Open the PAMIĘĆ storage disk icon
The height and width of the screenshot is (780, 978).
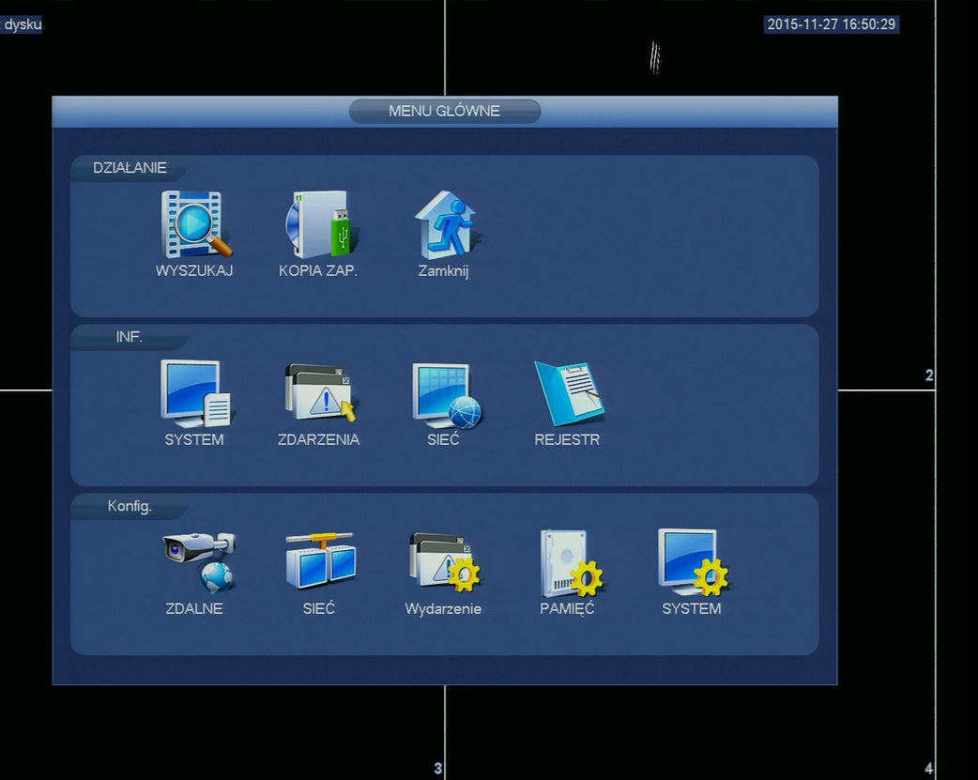pos(569,562)
